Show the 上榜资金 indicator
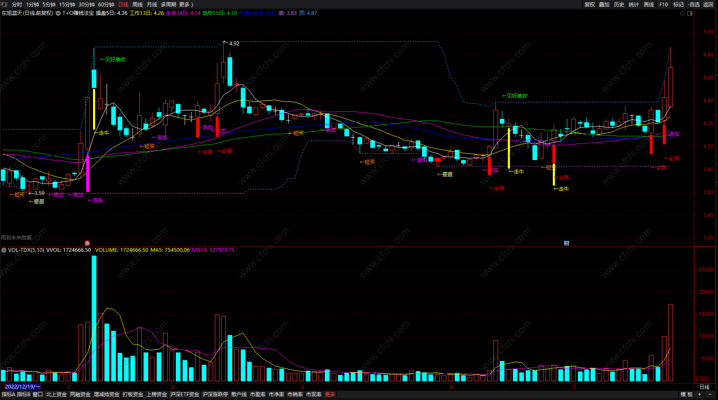The image size is (718, 400). [157, 394]
